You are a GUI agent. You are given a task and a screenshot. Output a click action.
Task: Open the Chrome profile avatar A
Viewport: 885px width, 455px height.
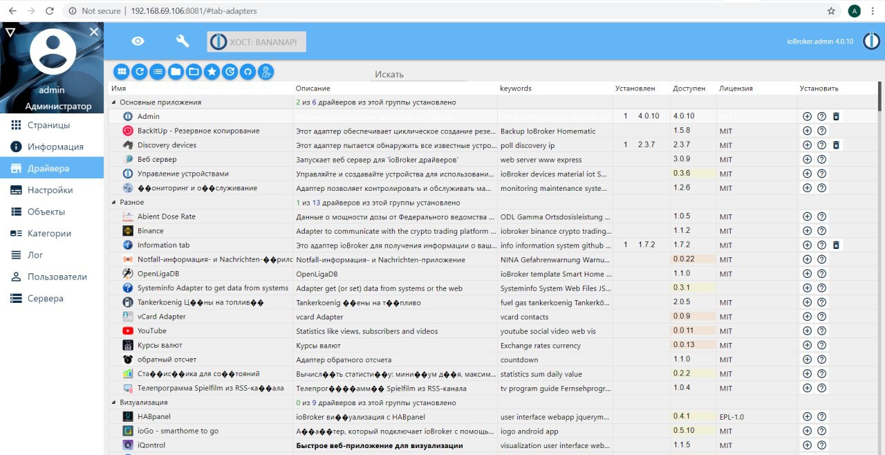point(855,11)
